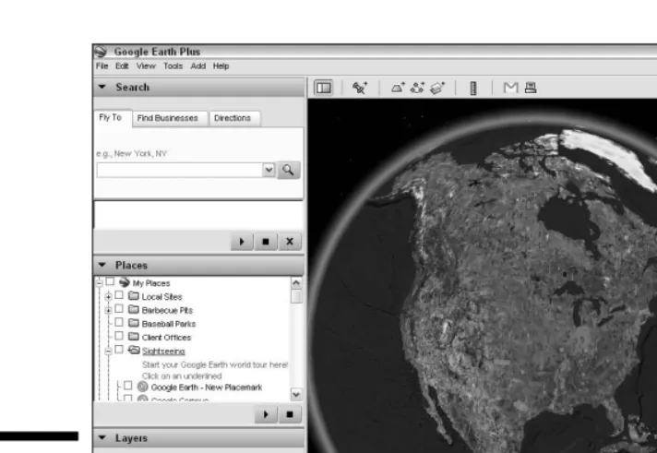657x453 pixels.
Task: Toggle the sidebar show/hide toolbar button
Action: [x=324, y=88]
